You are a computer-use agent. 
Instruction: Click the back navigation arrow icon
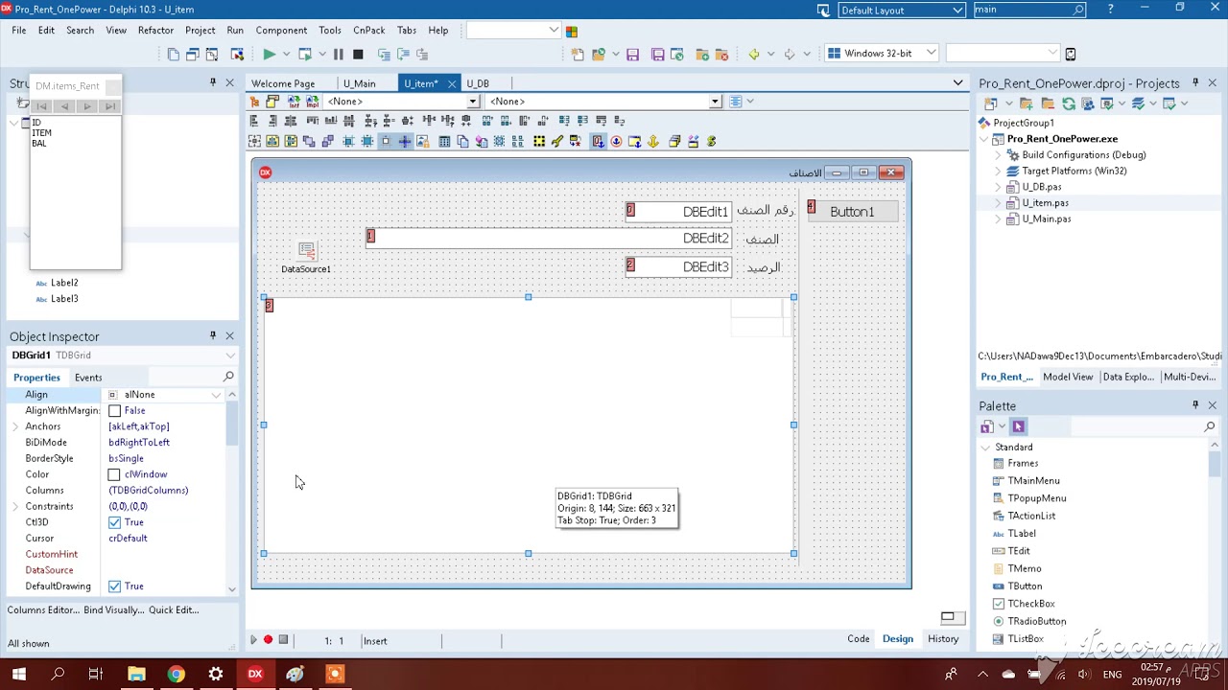(x=754, y=55)
